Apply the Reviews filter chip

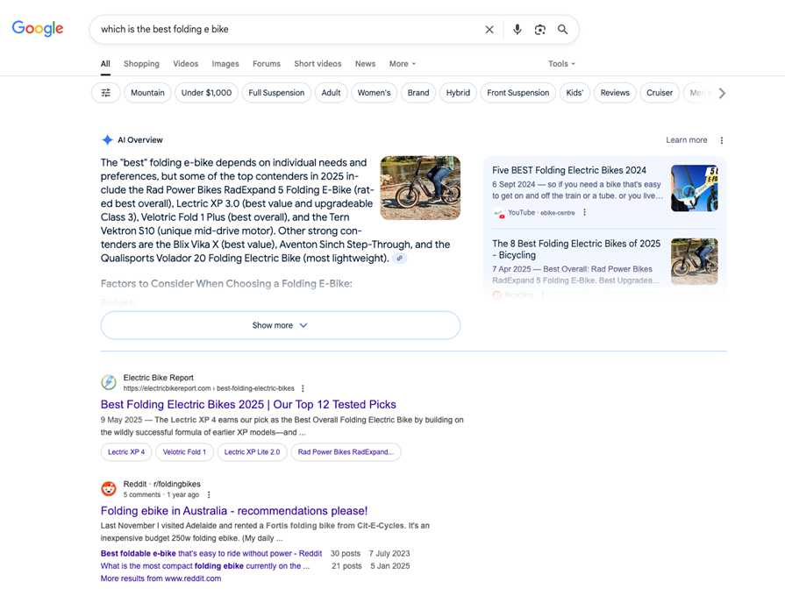tap(615, 93)
